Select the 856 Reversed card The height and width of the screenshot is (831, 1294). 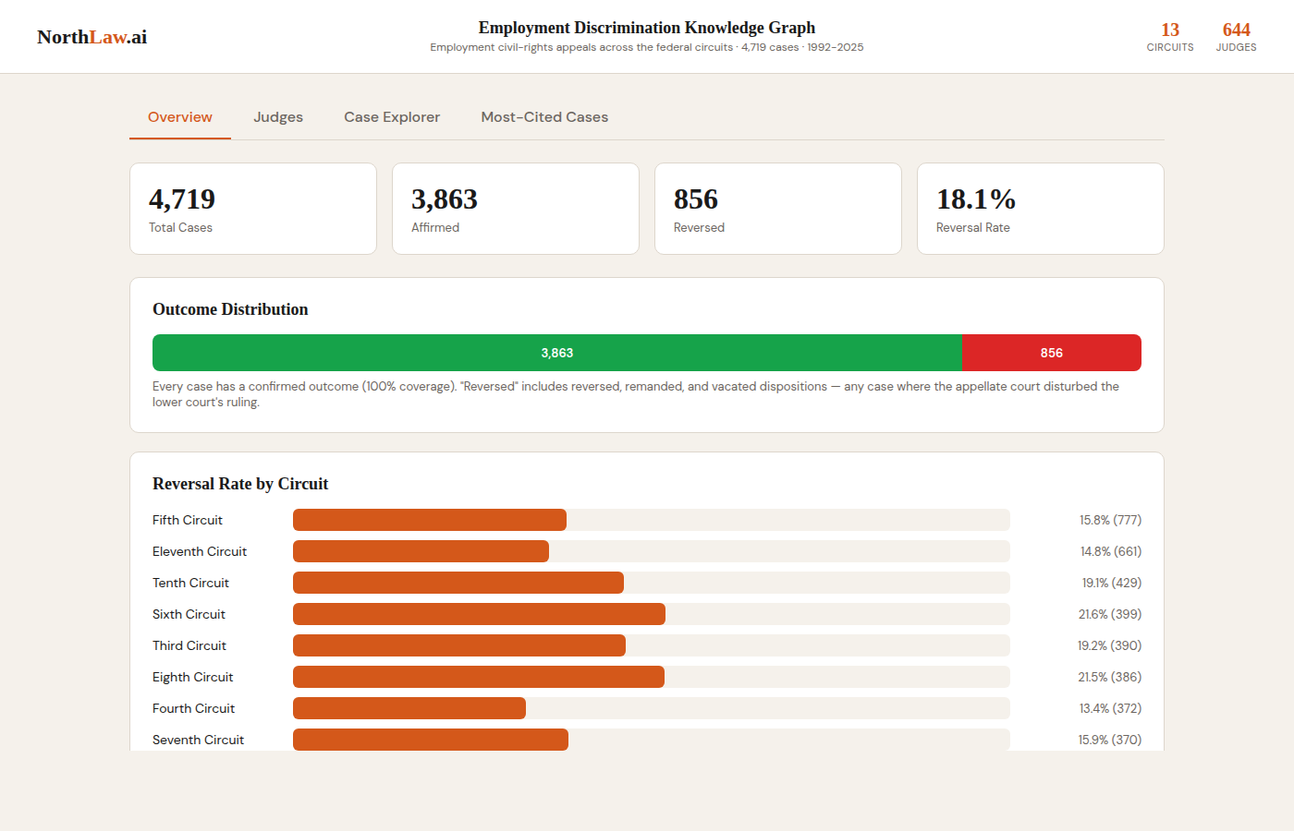[x=778, y=209]
